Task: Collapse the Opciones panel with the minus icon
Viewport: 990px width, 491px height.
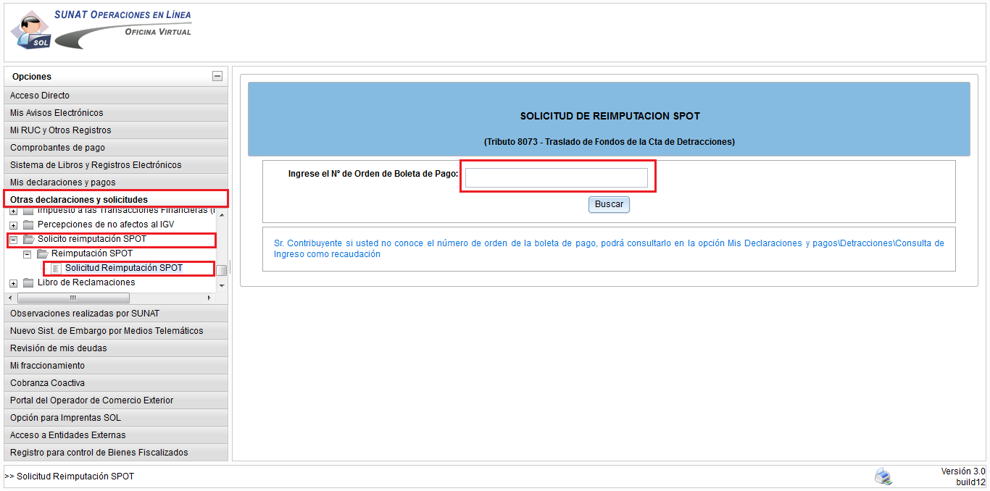Action: 217,76
